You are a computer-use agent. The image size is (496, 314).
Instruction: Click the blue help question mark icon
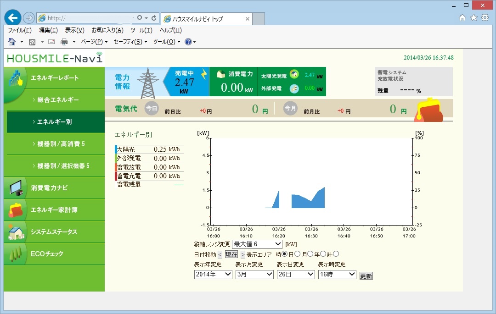[188, 42]
